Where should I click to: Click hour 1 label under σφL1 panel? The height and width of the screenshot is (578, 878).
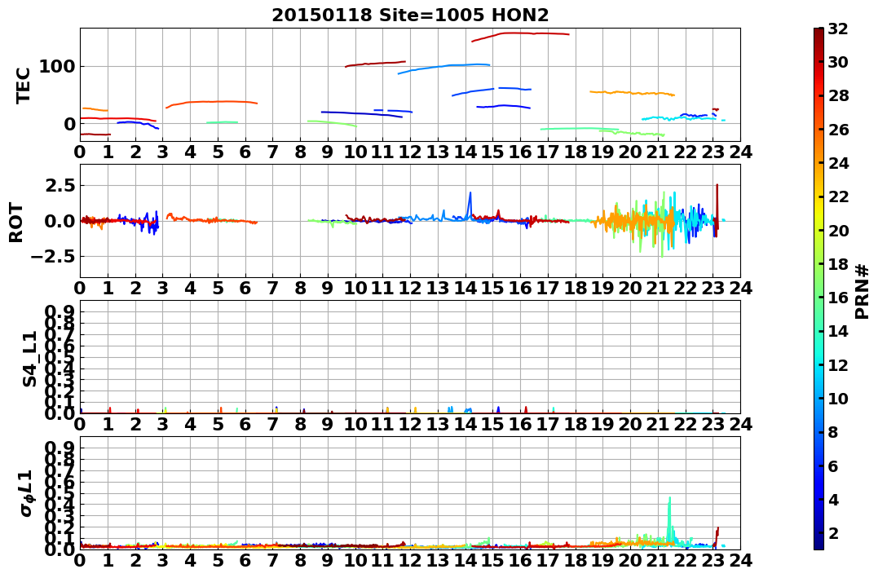click(108, 561)
